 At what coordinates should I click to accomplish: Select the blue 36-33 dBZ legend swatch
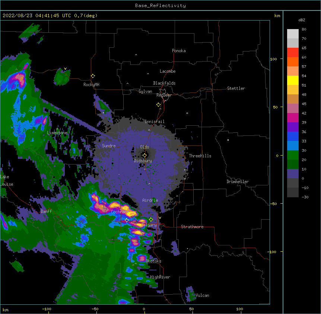(x=293, y=136)
